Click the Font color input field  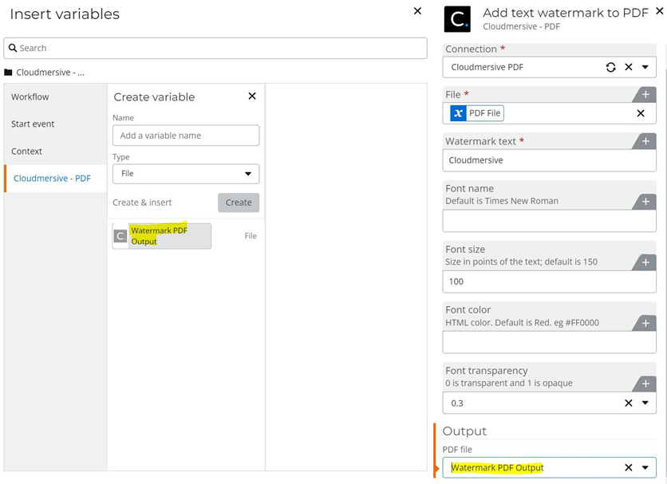pos(549,342)
